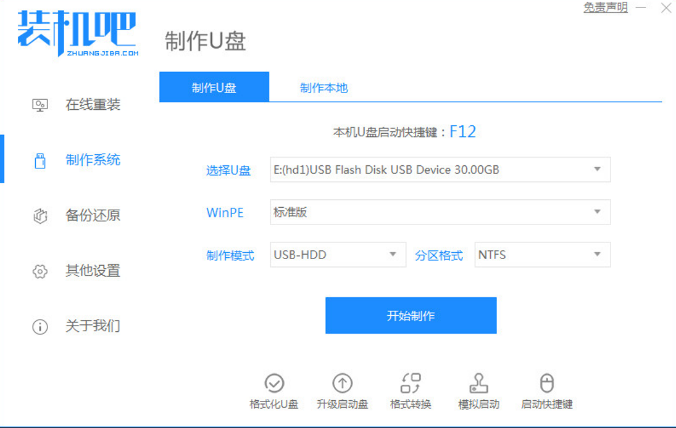Screen dimensions: 676x428
Task: Select the 制作U盘 tab
Action: (x=214, y=88)
